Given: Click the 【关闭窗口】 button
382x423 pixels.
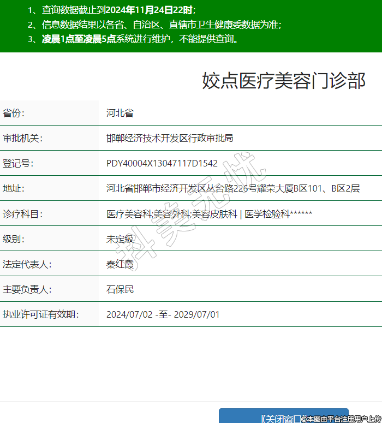Looking at the screenshot, I should [x=283, y=418].
